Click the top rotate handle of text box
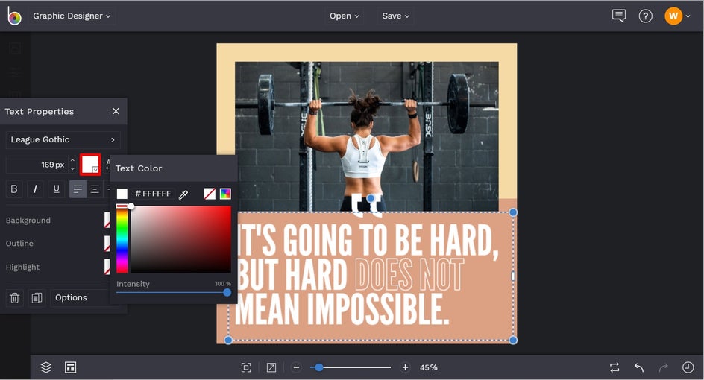 tap(371, 198)
